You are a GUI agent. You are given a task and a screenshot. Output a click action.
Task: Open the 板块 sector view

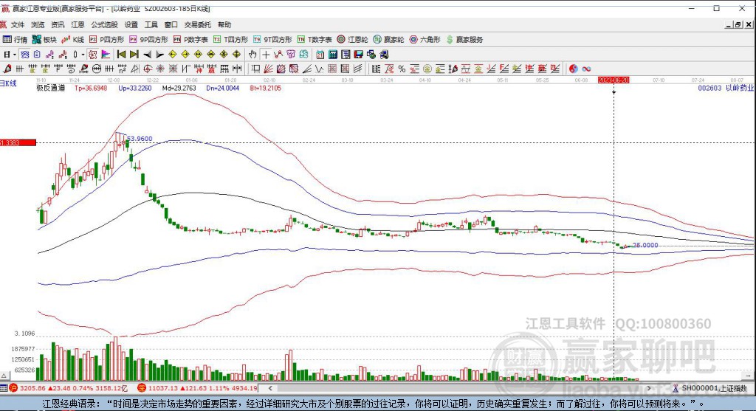(x=44, y=40)
